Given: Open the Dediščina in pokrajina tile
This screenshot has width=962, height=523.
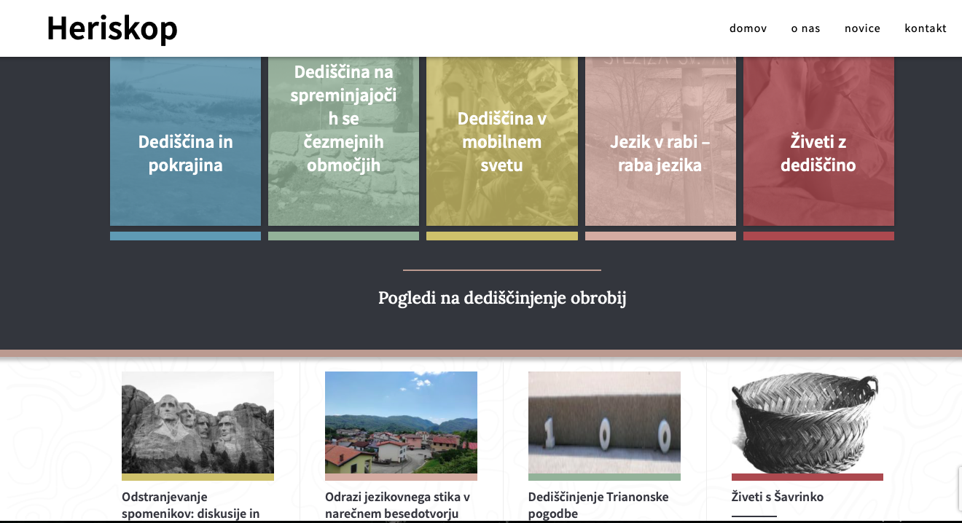Looking at the screenshot, I should point(185,141).
